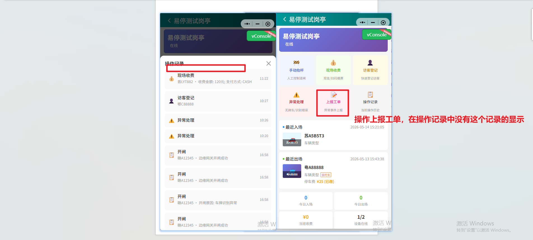533x240 pixels.
Task: Open 操作记录 operation history card
Action: pos(370,102)
